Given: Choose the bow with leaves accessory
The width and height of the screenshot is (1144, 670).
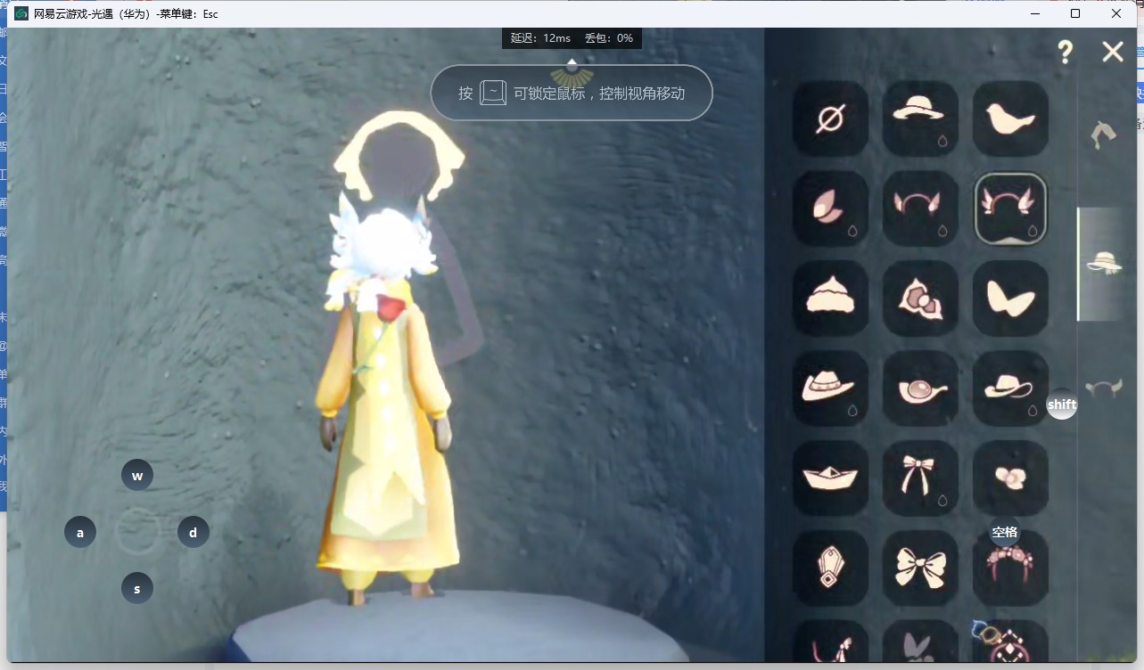Looking at the screenshot, I should point(920,298).
